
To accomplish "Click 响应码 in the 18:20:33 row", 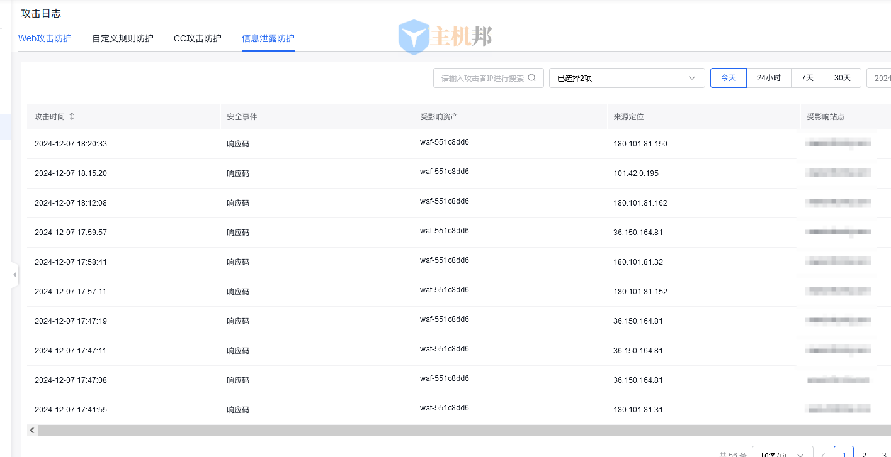I will point(238,144).
